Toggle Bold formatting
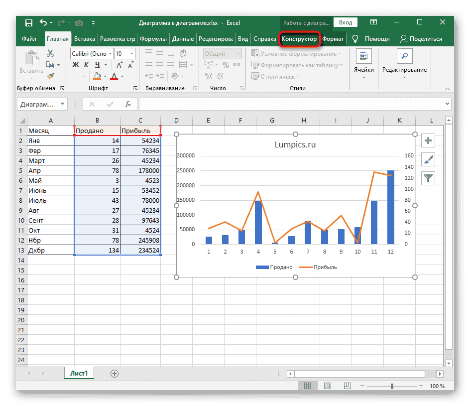Viewport: 470px width, 406px height. [x=76, y=65]
